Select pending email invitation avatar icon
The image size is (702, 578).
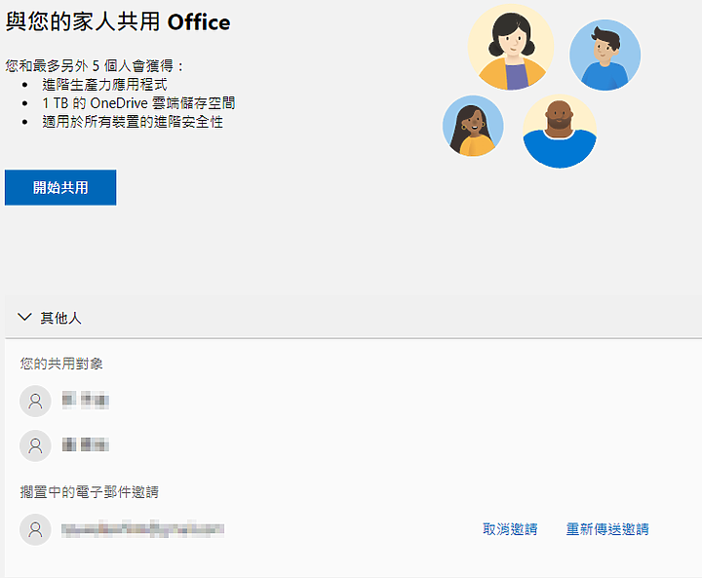[x=35, y=529]
